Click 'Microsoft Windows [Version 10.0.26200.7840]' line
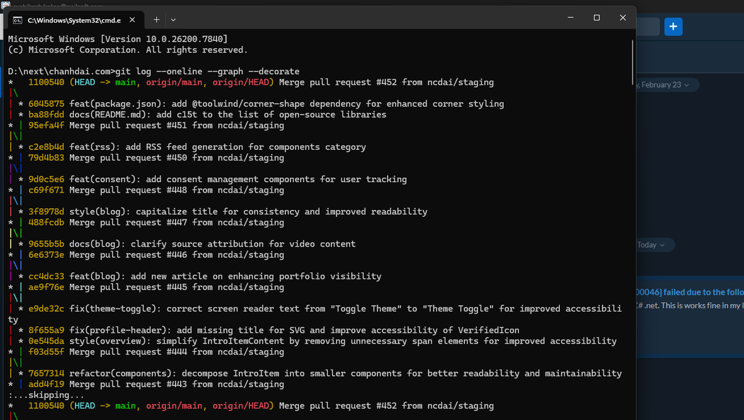744x420 pixels. tap(118, 39)
